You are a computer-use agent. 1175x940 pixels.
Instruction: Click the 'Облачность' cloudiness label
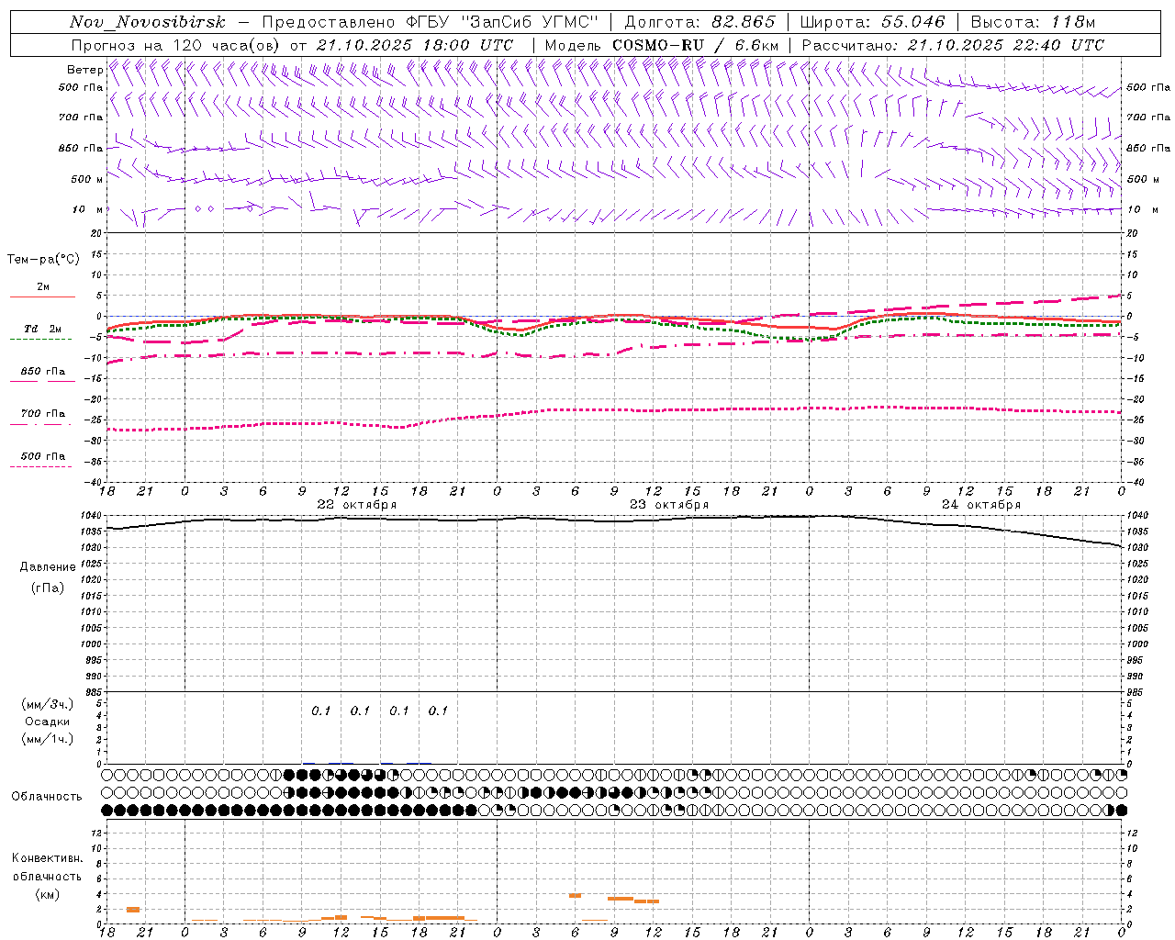pyautogui.click(x=47, y=797)
